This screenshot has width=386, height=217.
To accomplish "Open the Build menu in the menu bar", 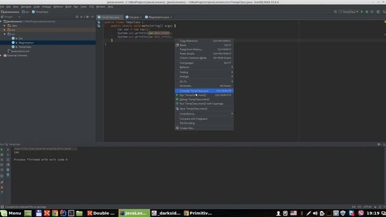I will tap(68, 7).
